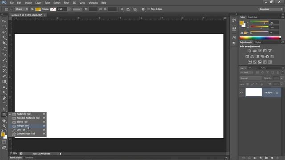
Task: Open the Mini Bridge panel tab
Action: 16,158
